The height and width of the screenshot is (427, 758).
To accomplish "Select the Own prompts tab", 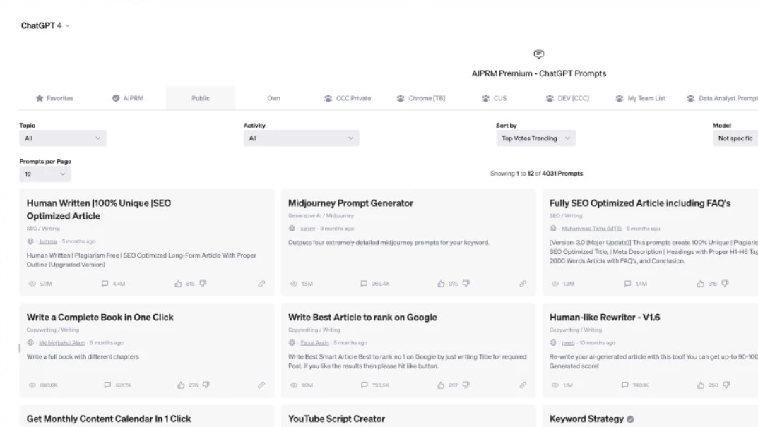I will pos(274,98).
